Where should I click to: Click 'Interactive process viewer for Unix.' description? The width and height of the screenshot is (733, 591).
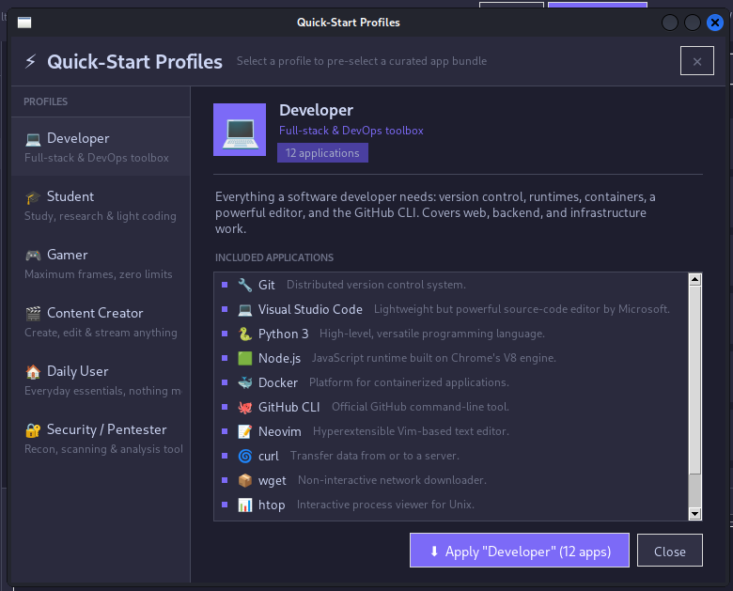click(x=385, y=505)
